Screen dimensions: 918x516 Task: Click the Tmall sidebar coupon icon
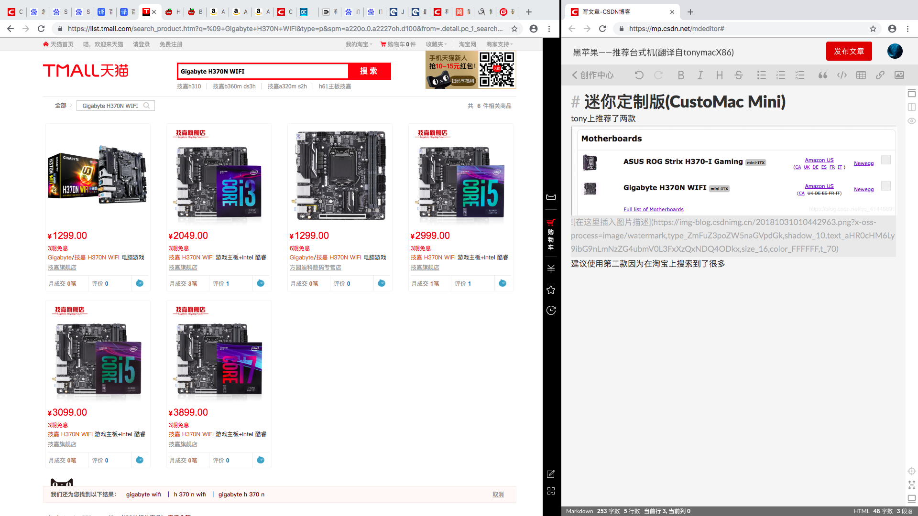[551, 197]
